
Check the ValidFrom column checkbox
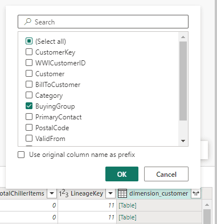coord(29,138)
